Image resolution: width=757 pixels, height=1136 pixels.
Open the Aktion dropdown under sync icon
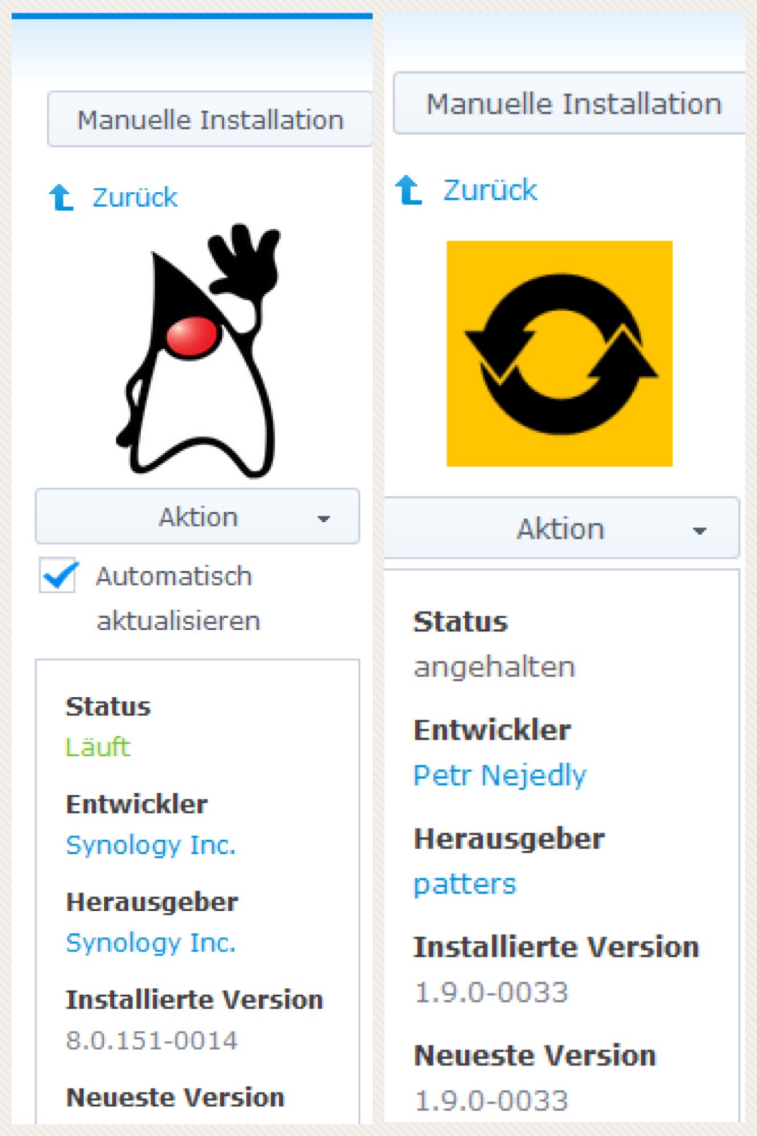tap(562, 529)
